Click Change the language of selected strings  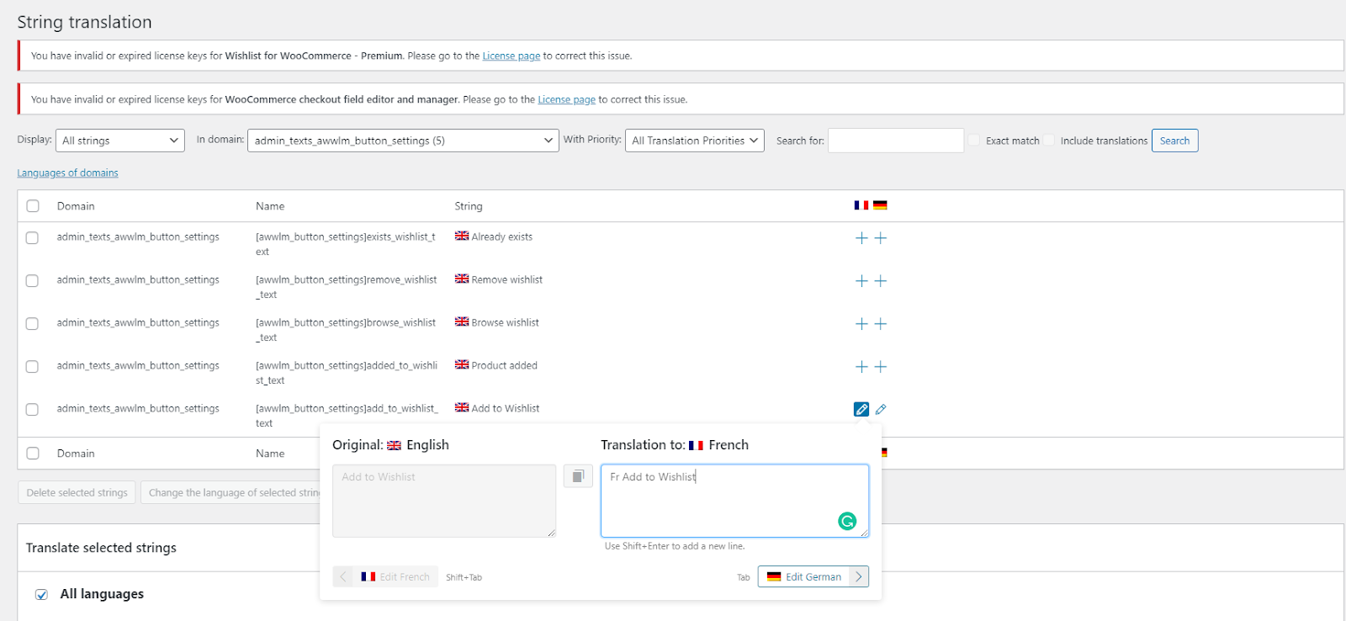pyautogui.click(x=231, y=492)
